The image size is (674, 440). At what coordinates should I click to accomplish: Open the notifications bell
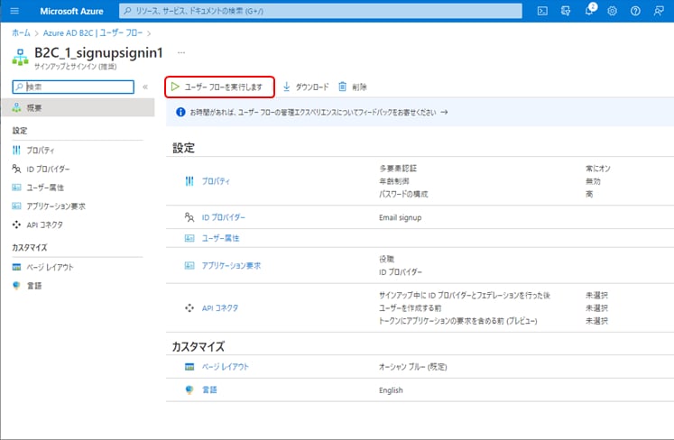click(589, 11)
